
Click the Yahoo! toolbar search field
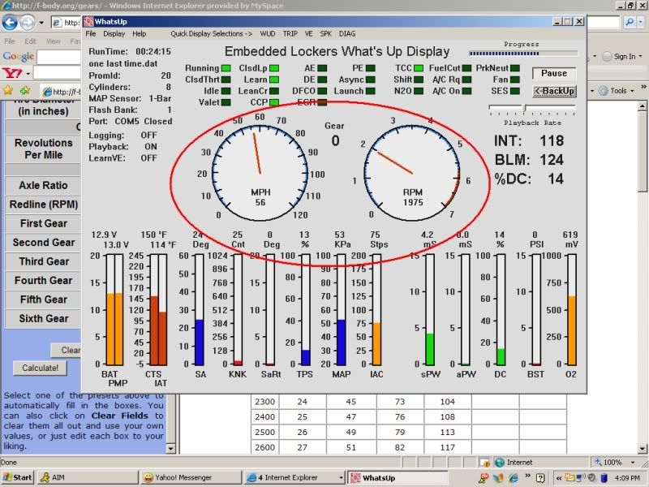coord(57,74)
